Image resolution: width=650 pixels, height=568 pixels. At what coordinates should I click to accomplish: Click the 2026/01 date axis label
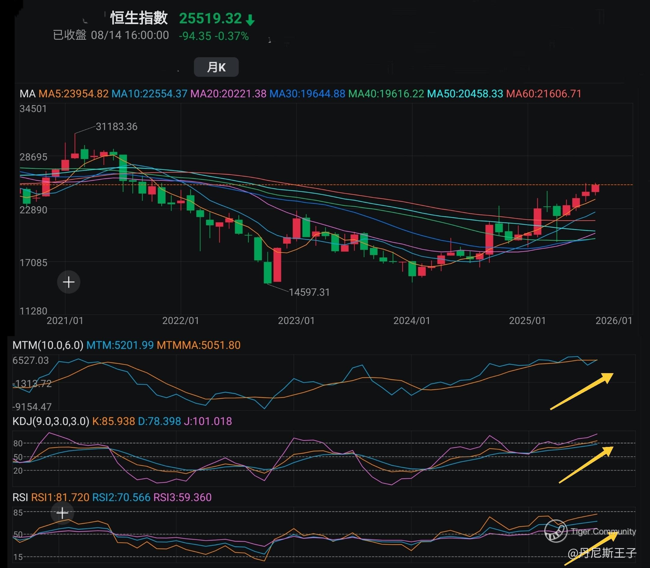614,321
